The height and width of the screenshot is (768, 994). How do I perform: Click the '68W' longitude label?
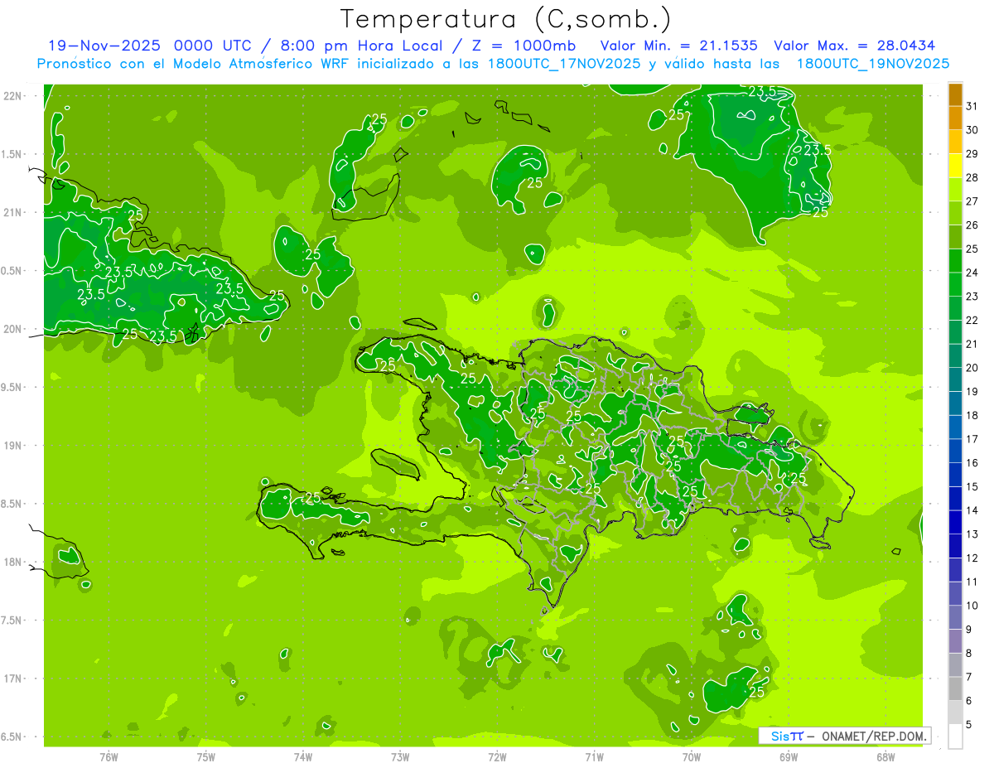885,757
